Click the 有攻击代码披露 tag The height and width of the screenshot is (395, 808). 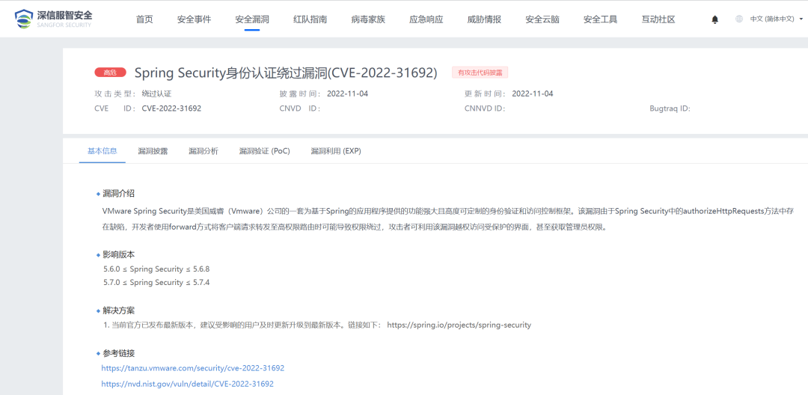(x=480, y=73)
